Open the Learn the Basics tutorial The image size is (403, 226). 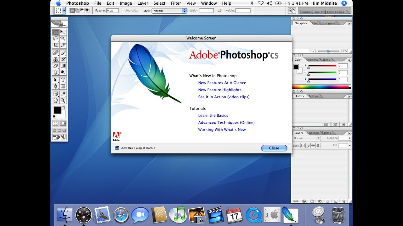pyautogui.click(x=213, y=116)
